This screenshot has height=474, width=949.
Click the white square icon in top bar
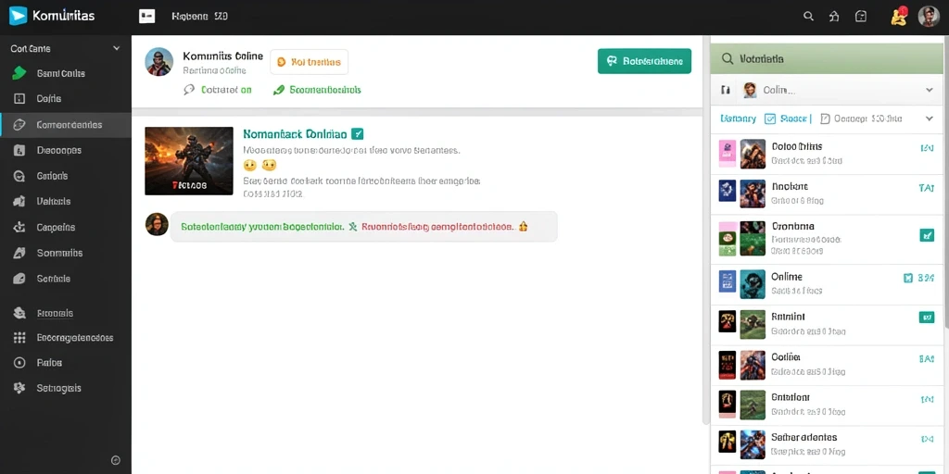point(147,17)
